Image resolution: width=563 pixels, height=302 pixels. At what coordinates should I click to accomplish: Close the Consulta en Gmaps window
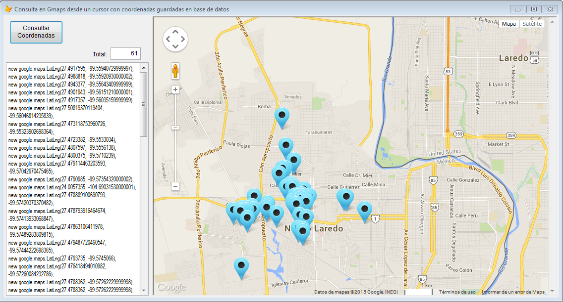551,9
